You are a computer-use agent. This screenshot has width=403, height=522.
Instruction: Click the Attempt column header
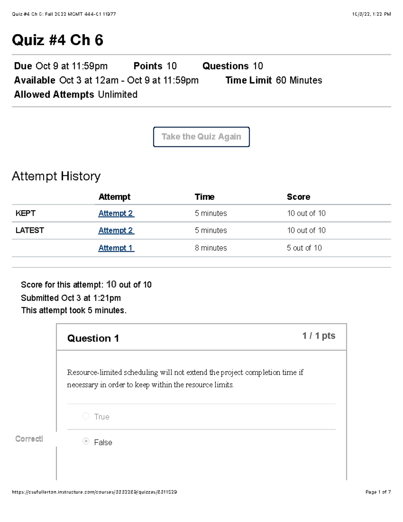tap(114, 197)
